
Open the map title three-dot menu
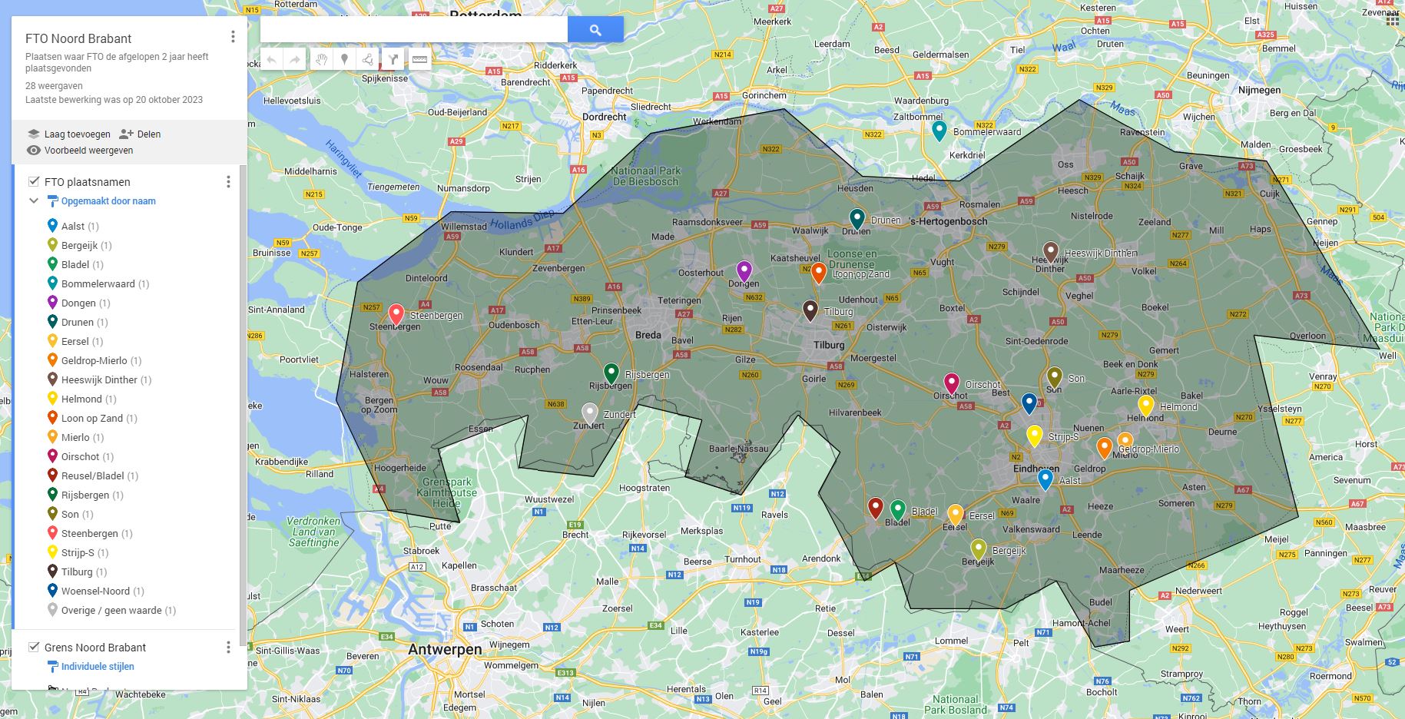tap(233, 37)
